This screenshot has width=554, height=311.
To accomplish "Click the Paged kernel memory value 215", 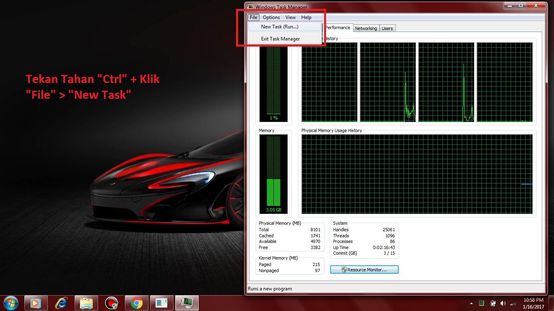I will pyautogui.click(x=316, y=264).
